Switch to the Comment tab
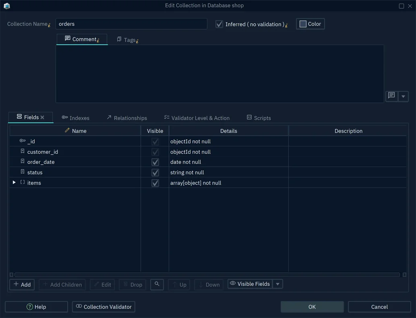The width and height of the screenshot is (416, 318). pyautogui.click(x=82, y=39)
